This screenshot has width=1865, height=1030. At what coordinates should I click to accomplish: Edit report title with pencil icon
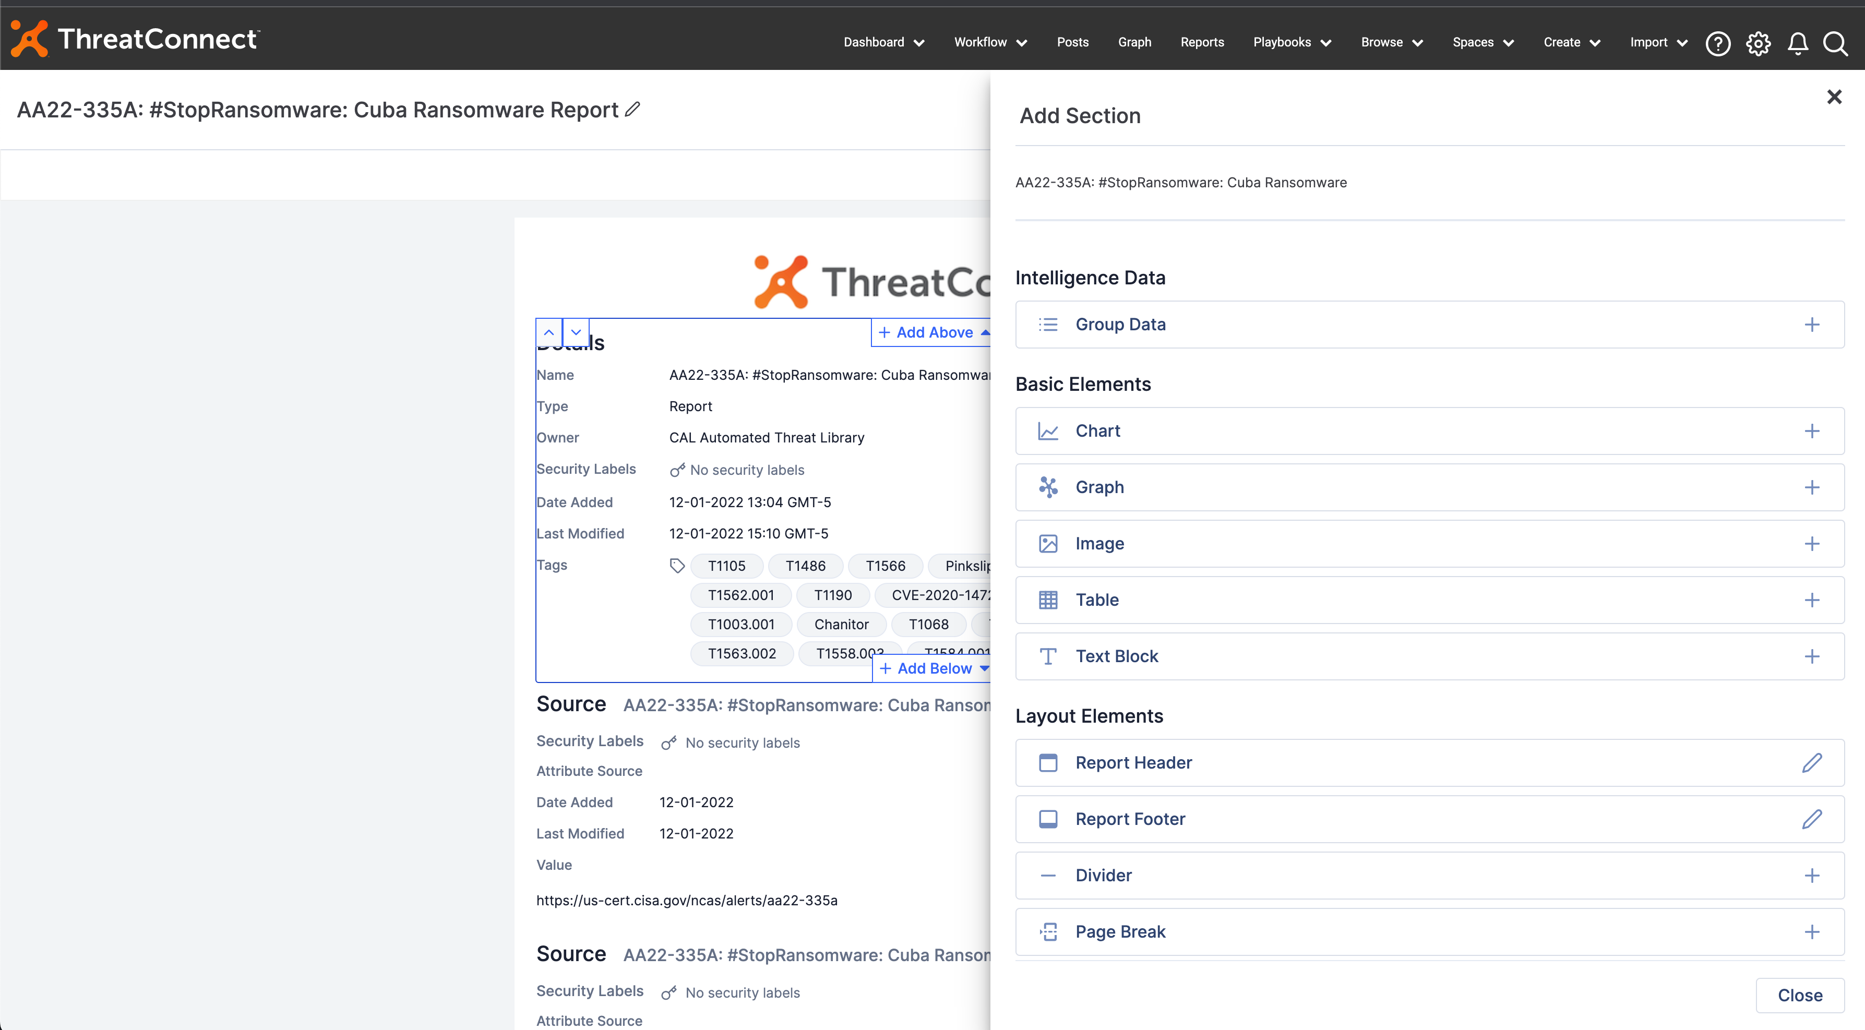(633, 109)
